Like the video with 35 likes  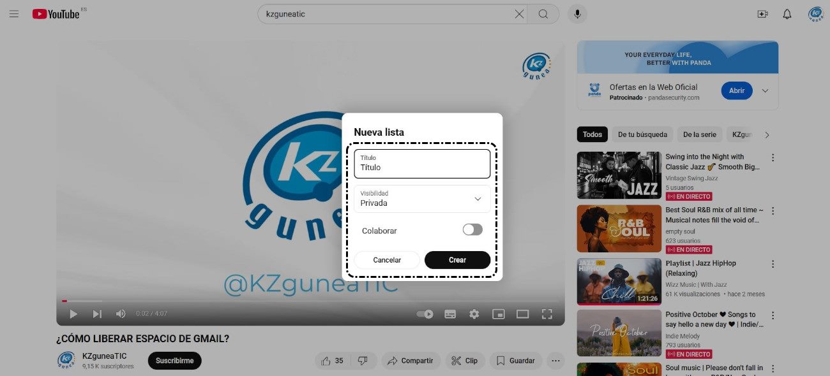[332, 361]
